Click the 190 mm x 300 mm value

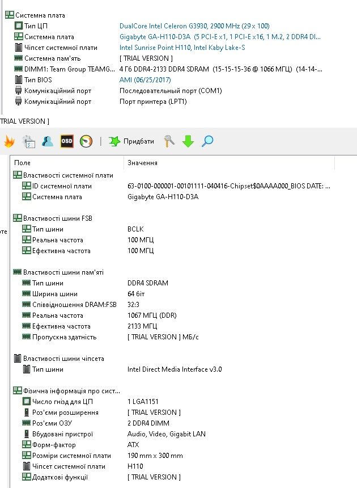click(155, 456)
